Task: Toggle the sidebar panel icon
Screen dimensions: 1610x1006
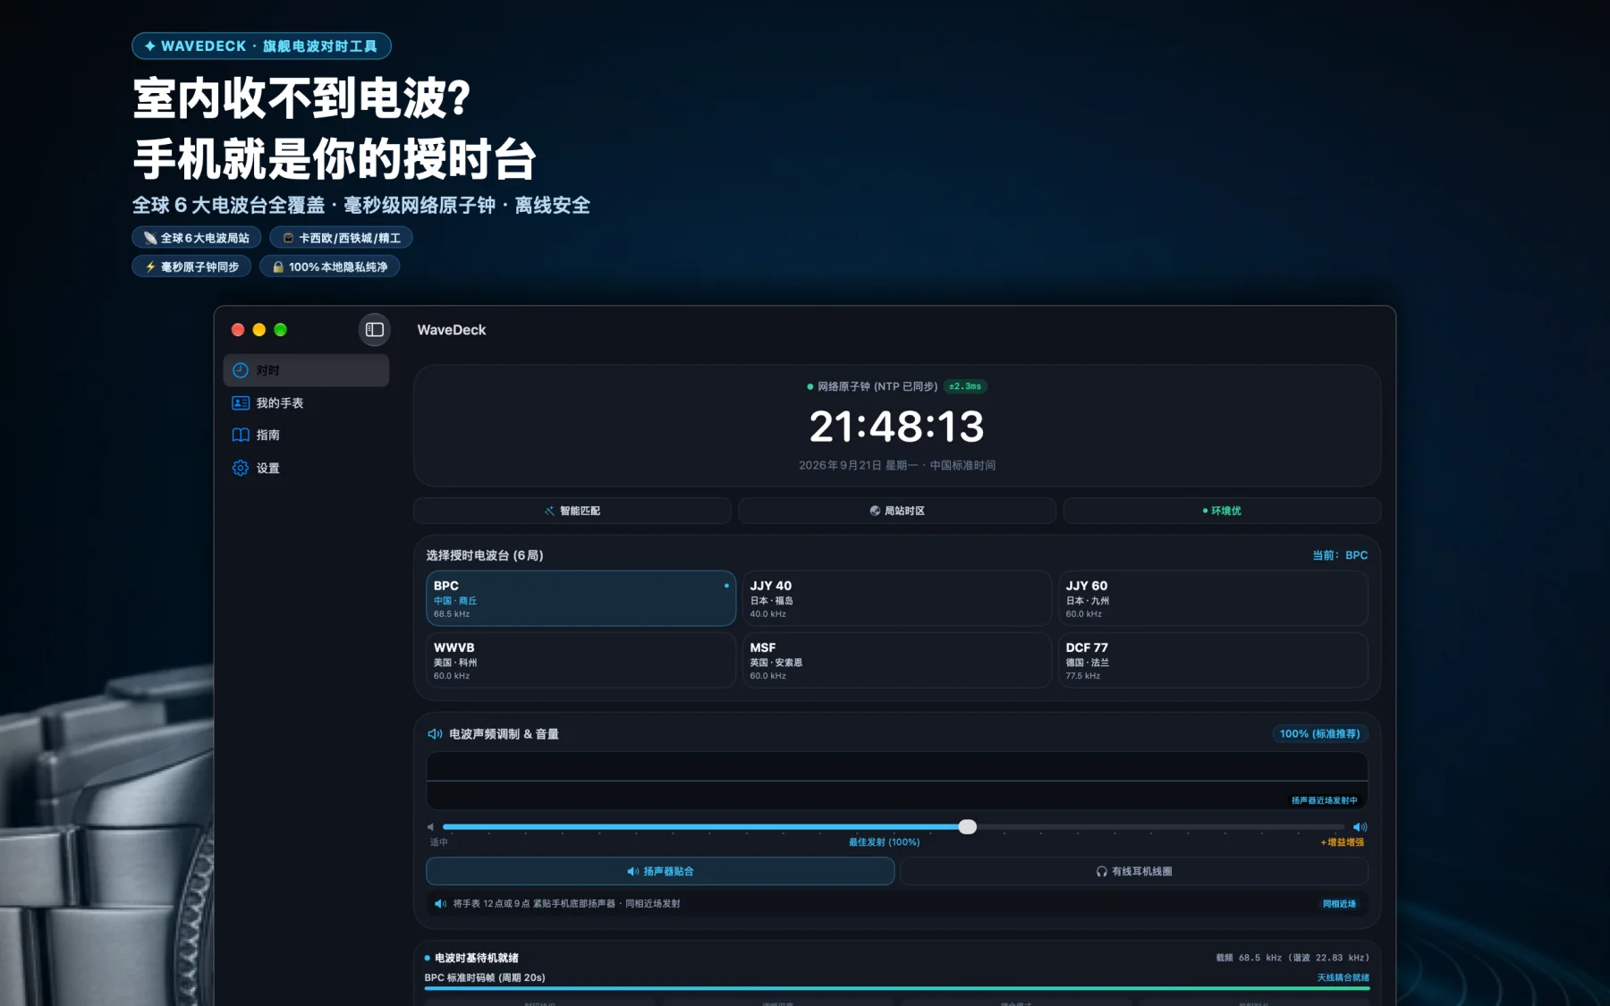Action: point(375,330)
